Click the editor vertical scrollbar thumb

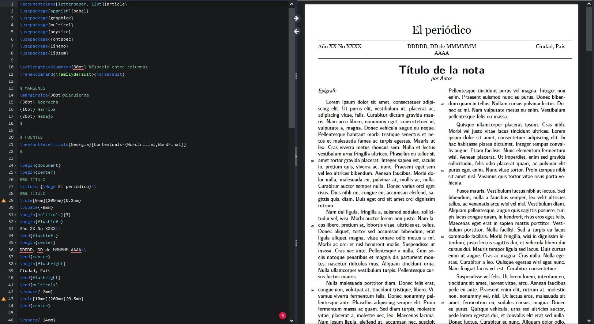pos(292,68)
